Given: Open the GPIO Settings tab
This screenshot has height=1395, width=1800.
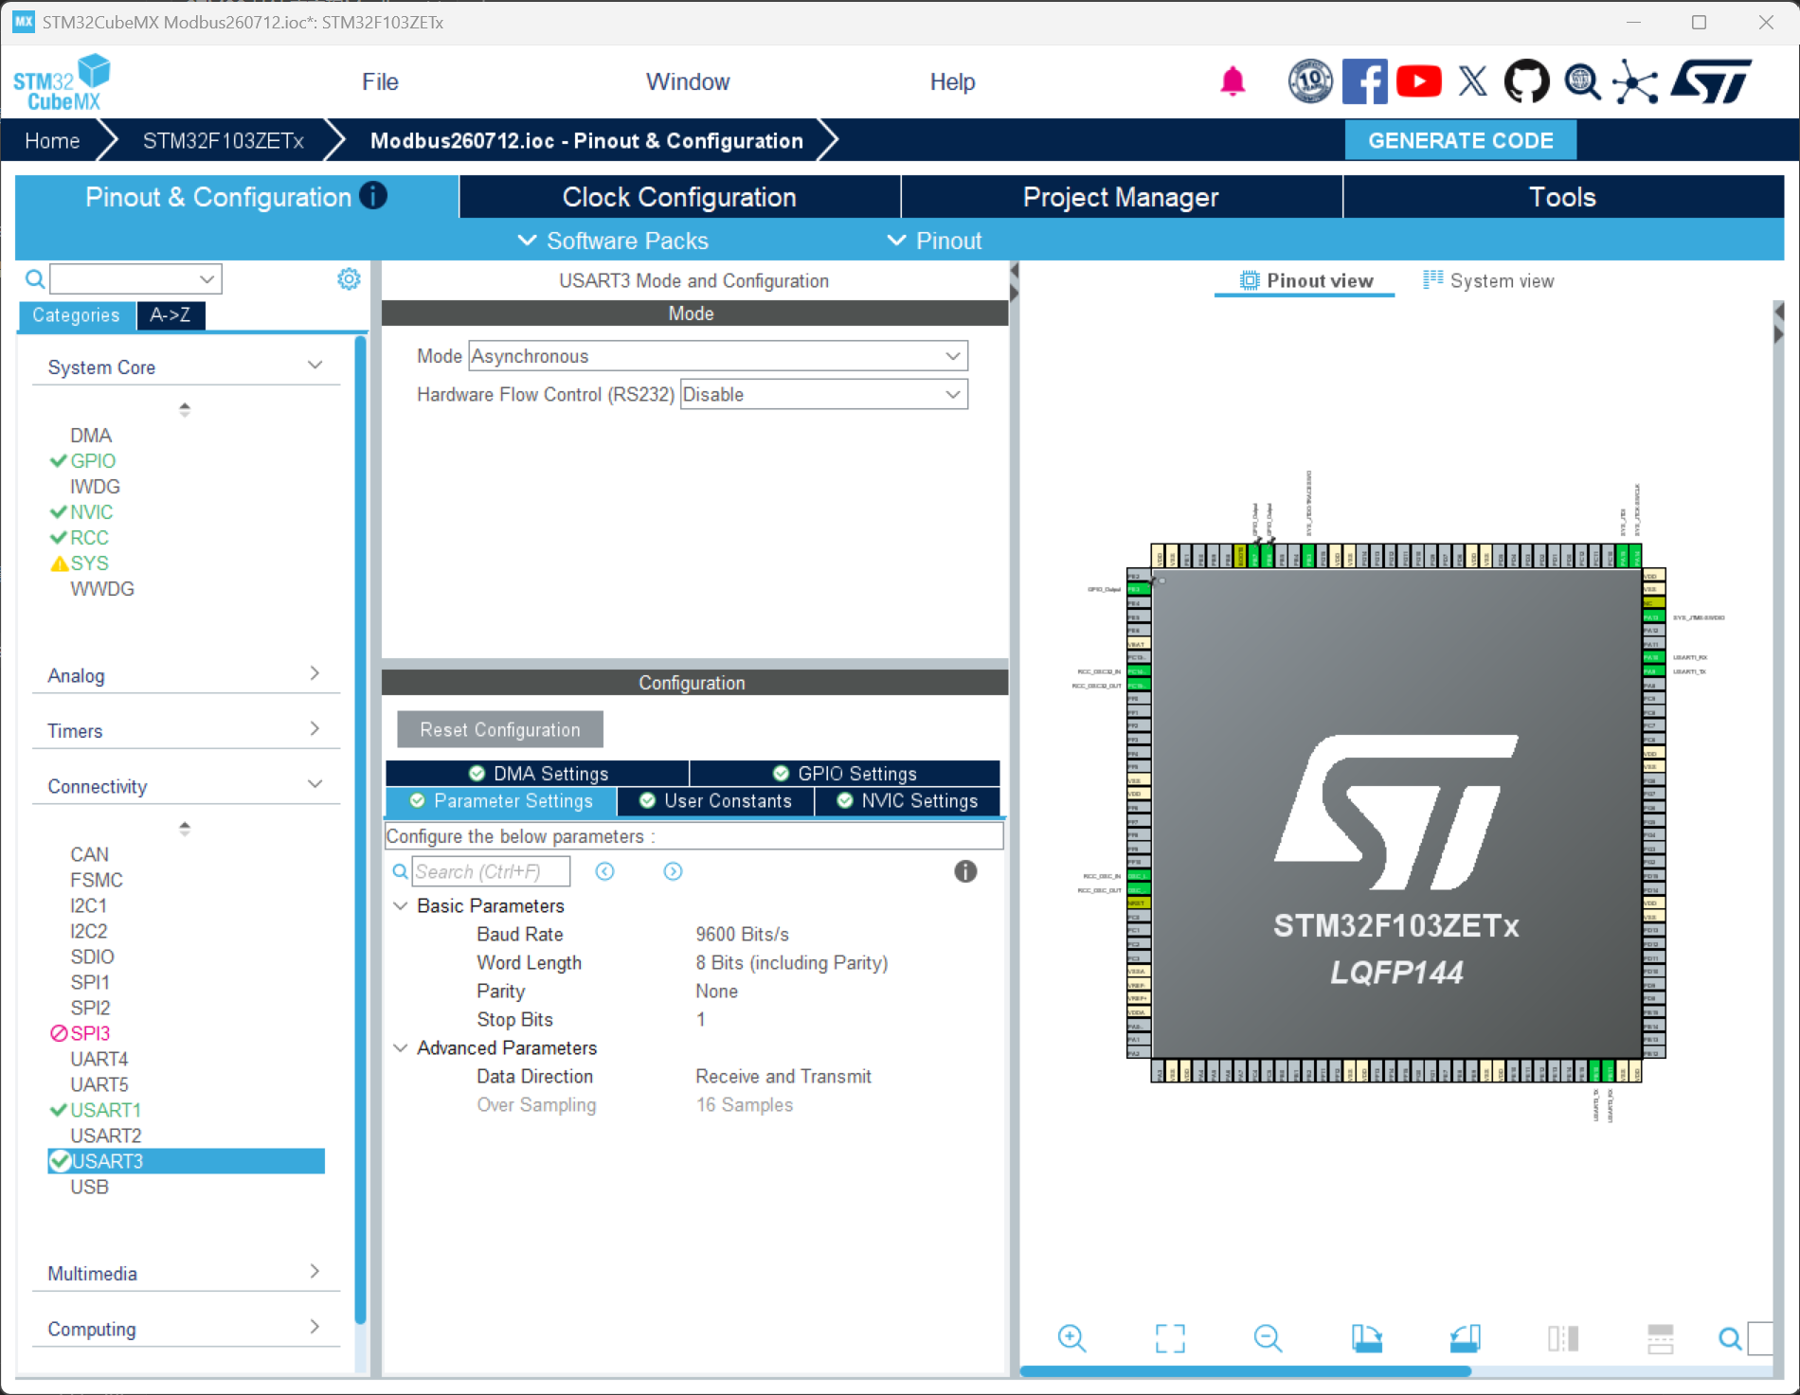Looking at the screenshot, I should 845,774.
